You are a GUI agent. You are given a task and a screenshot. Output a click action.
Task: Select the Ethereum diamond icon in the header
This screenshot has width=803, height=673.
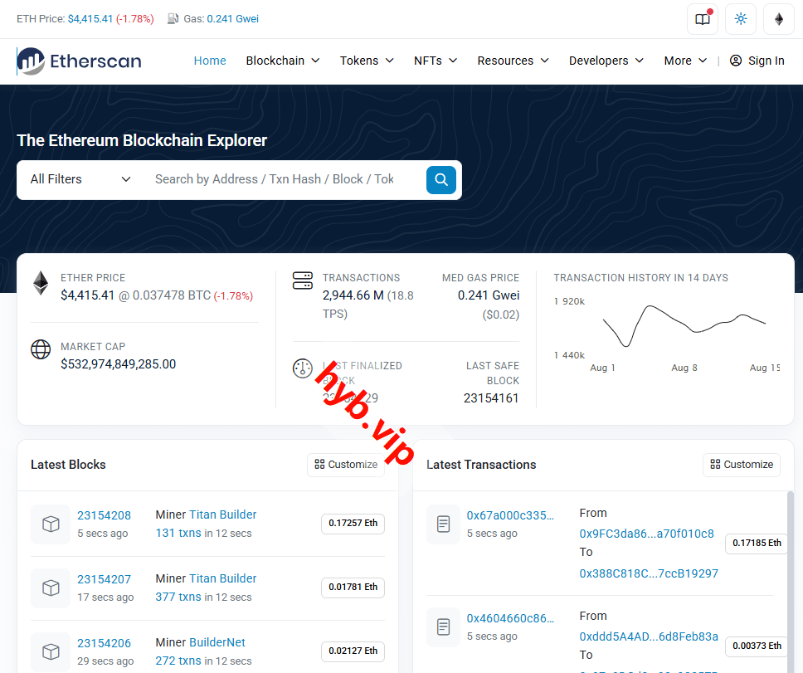point(778,18)
